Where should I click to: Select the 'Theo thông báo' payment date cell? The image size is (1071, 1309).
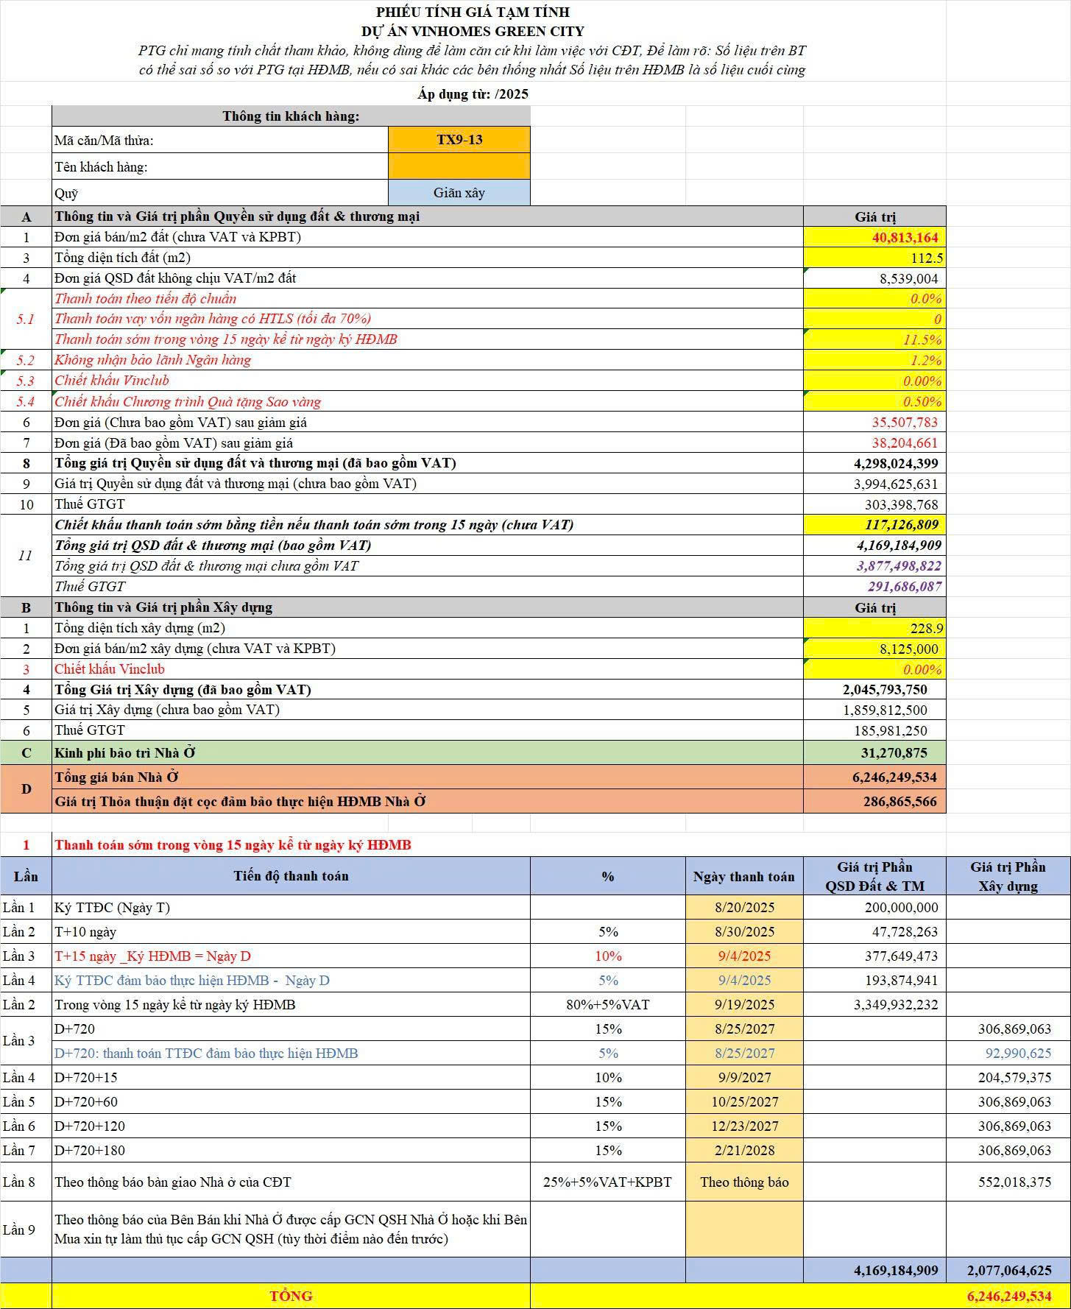(743, 1182)
